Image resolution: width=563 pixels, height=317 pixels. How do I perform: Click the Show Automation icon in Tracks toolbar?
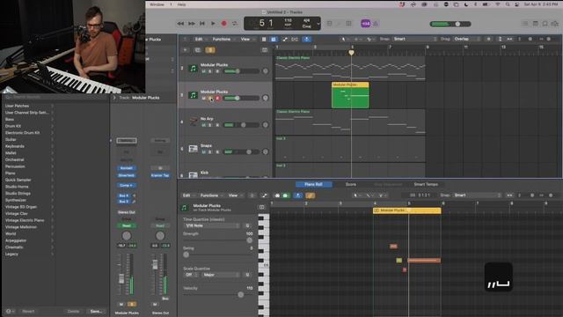tap(285, 39)
